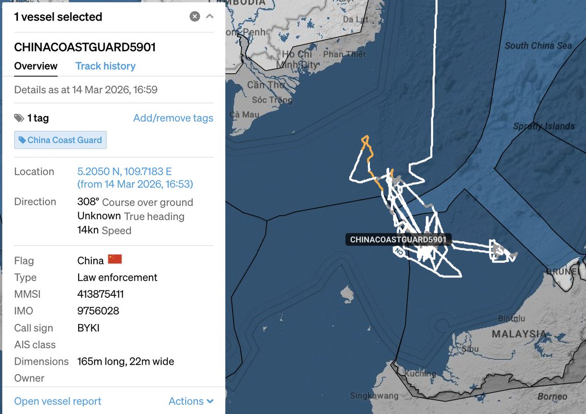Image resolution: width=586 pixels, height=414 pixels.
Task: Select the MMSI value 413875411
Action: coord(101,294)
